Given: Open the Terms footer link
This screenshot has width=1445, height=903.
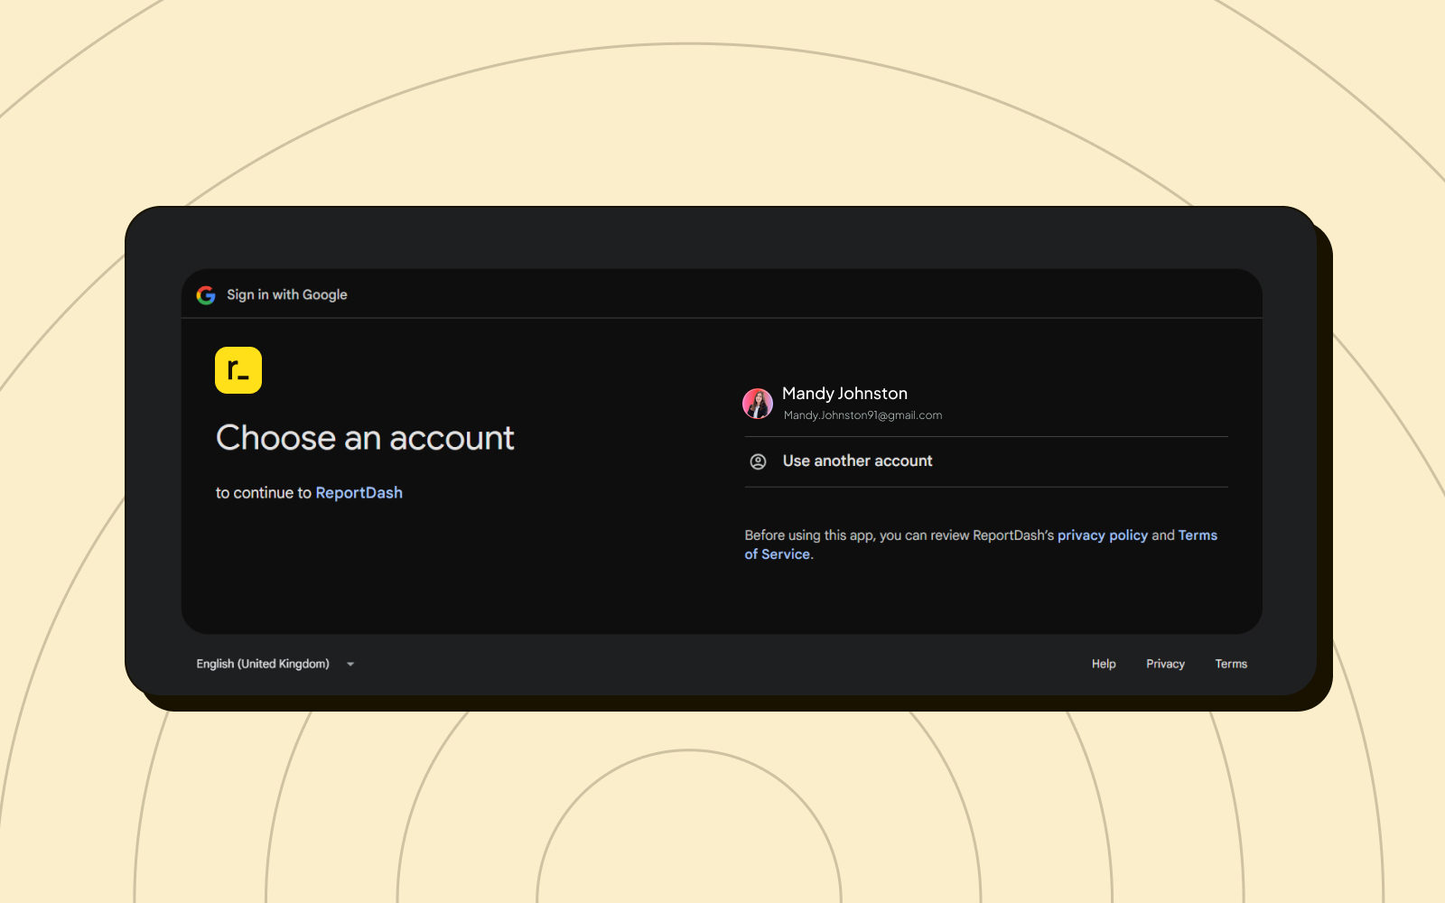Looking at the screenshot, I should pyautogui.click(x=1231, y=664).
